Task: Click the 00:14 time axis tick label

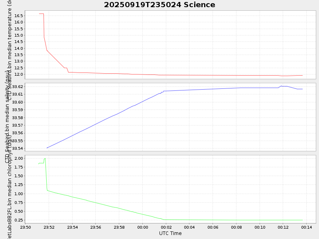Action: (307, 227)
